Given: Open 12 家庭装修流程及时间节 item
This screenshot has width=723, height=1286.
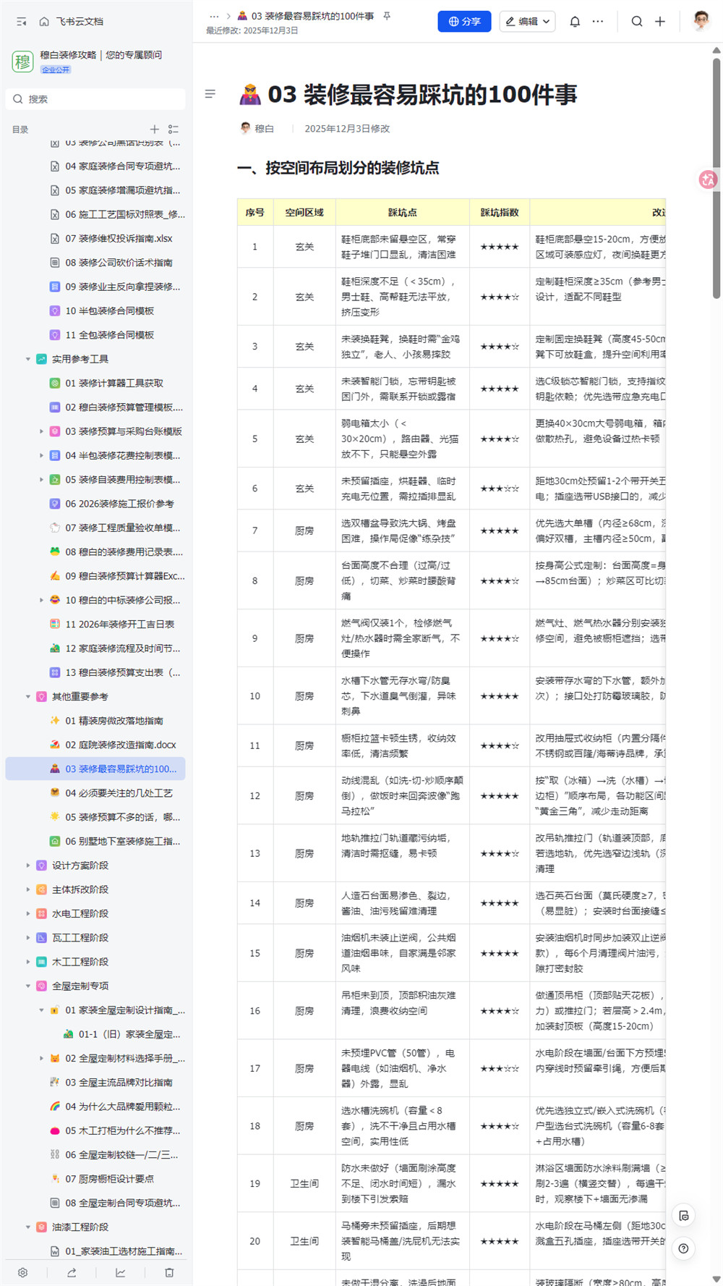Looking at the screenshot, I should [123, 648].
